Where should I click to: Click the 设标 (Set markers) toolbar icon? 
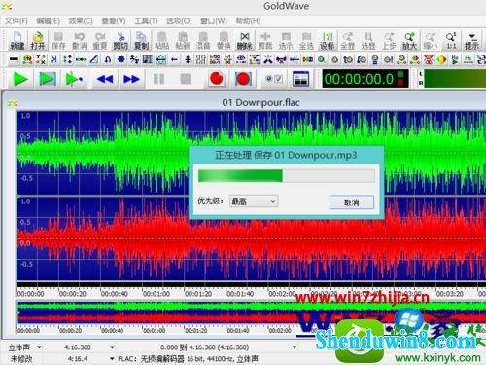pos(327,41)
